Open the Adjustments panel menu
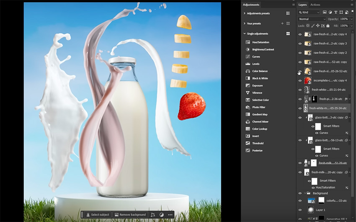This screenshot has height=222, width=356. point(293,5)
